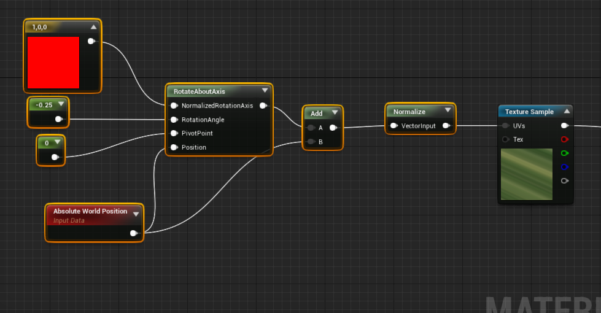Click the UVs input pin on Texture Sample
Image resolution: width=601 pixels, height=313 pixels.
click(506, 126)
